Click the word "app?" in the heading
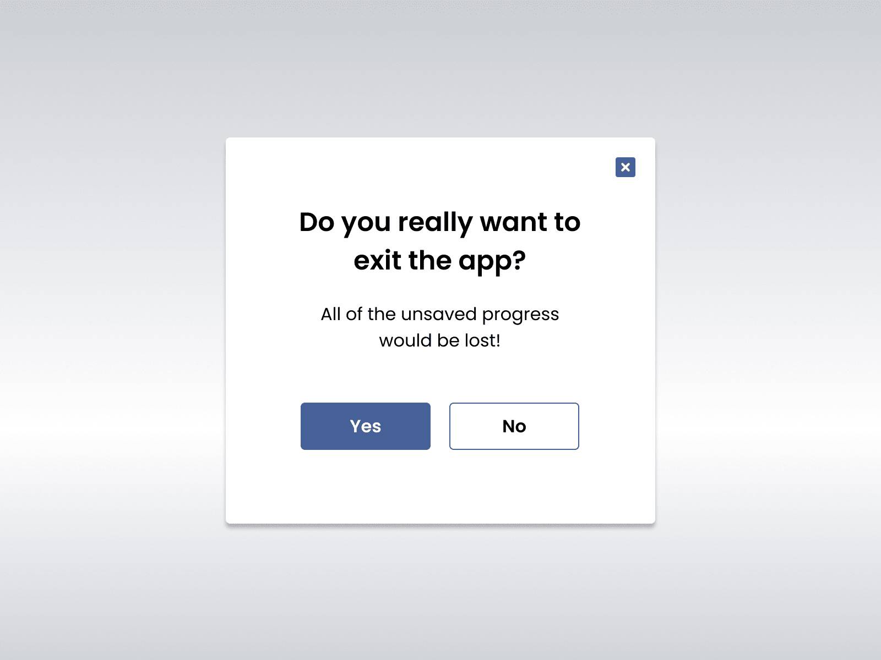This screenshot has width=881, height=660. tap(492, 261)
